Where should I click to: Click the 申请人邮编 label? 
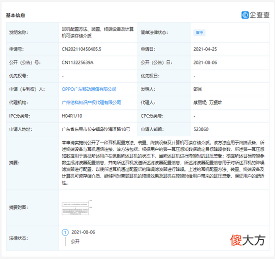152,129
